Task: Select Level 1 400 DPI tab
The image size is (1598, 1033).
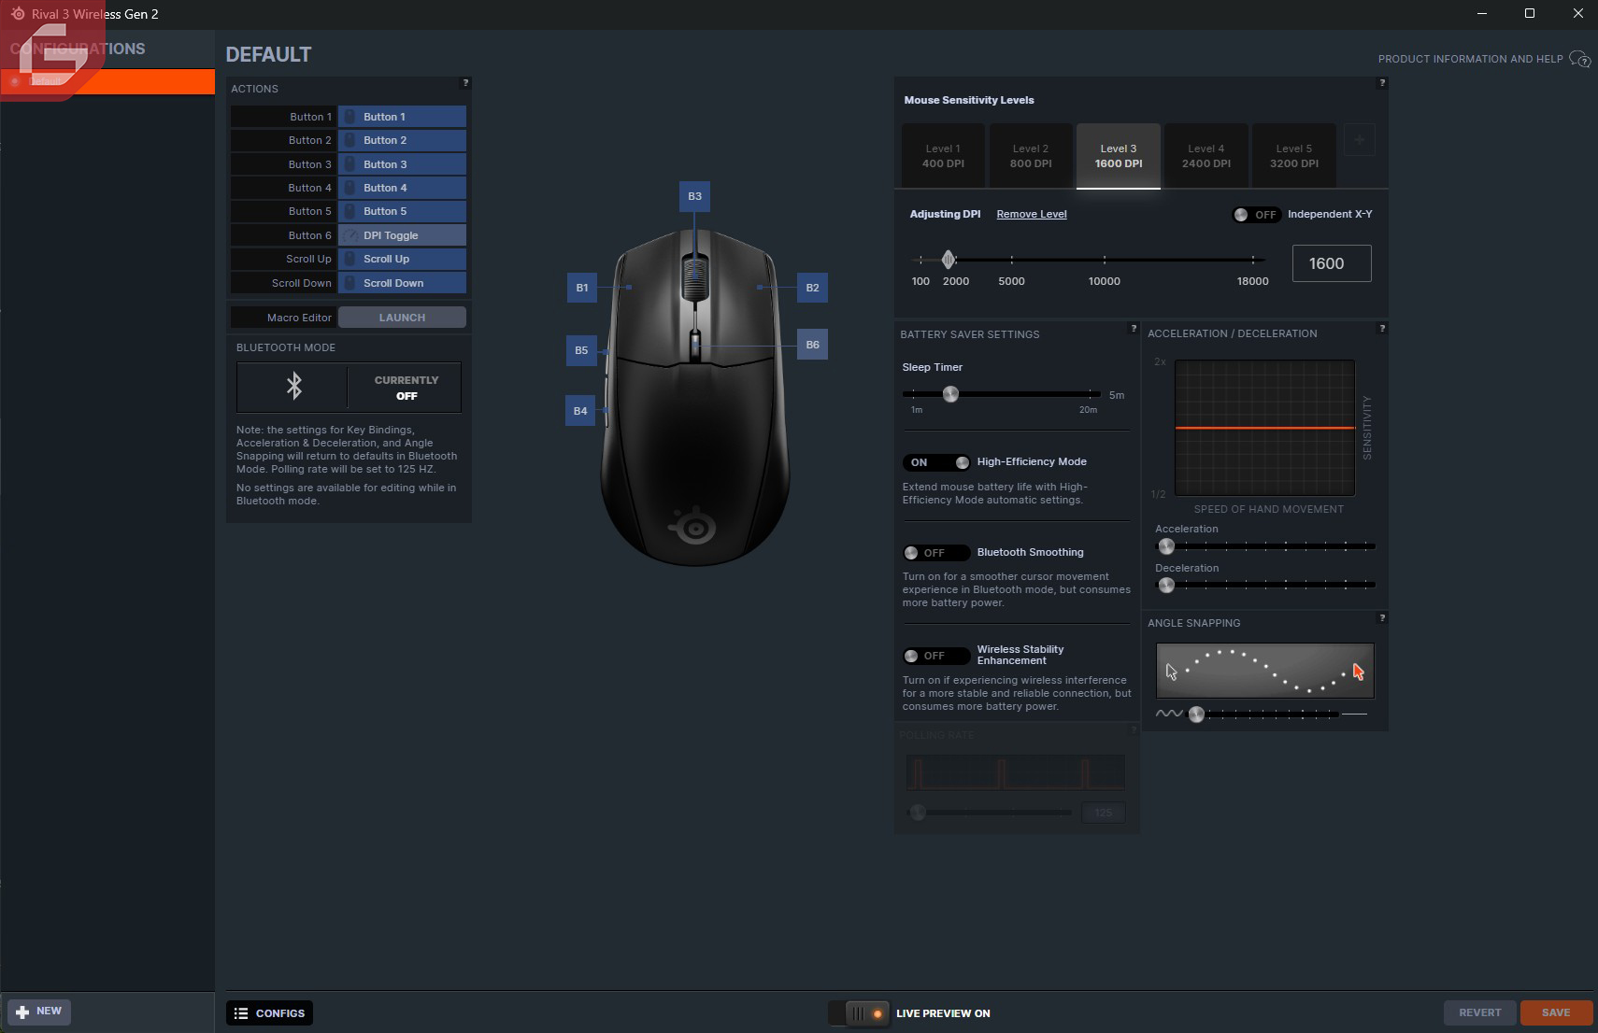Action: pos(943,156)
